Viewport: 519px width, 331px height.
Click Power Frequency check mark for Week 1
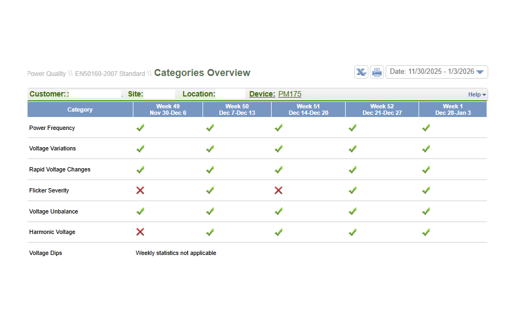(x=426, y=128)
